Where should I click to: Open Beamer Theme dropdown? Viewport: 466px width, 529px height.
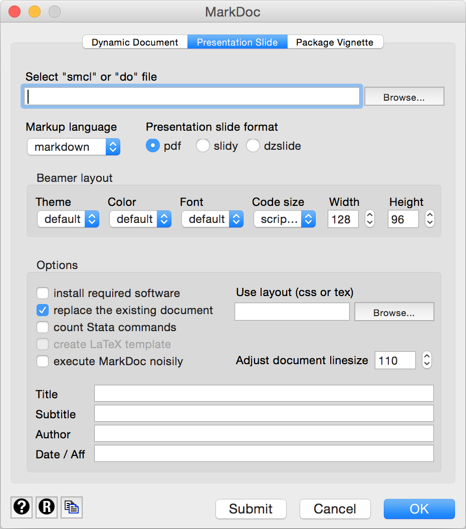[68, 219]
